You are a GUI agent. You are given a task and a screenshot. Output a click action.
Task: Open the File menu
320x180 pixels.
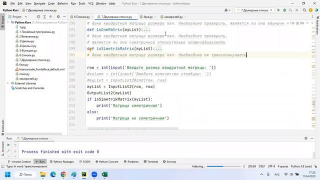[12, 3]
